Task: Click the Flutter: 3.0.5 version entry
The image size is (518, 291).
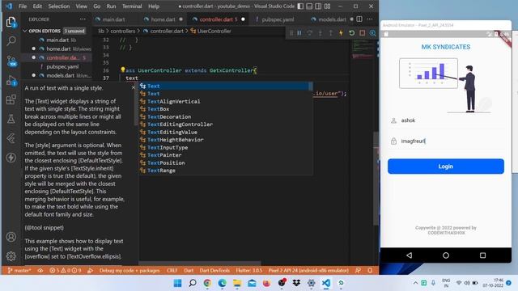Action: (248, 270)
